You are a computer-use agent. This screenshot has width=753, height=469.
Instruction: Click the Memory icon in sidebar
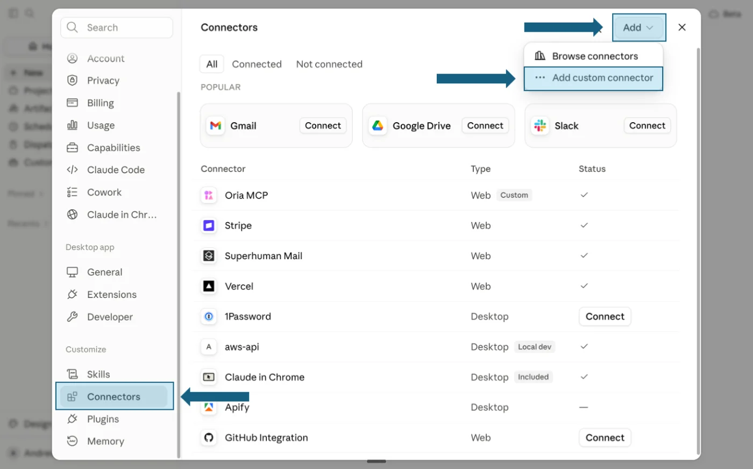point(72,441)
